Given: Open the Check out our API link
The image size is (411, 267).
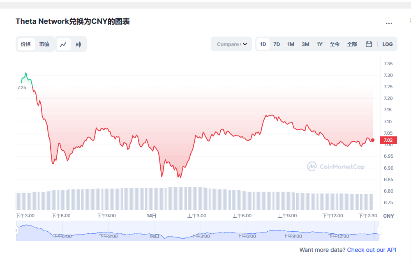Looking at the screenshot, I should [x=372, y=250].
